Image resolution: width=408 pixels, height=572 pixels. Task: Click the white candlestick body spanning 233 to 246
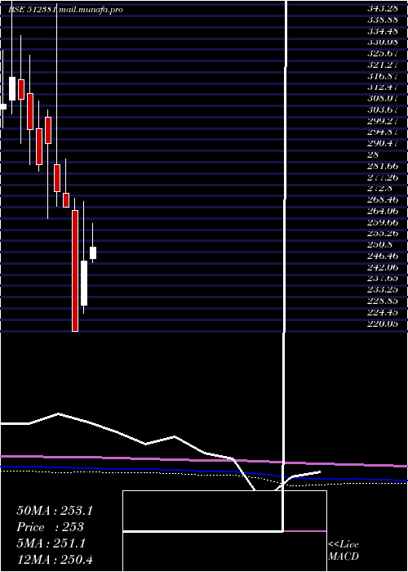[84, 283]
